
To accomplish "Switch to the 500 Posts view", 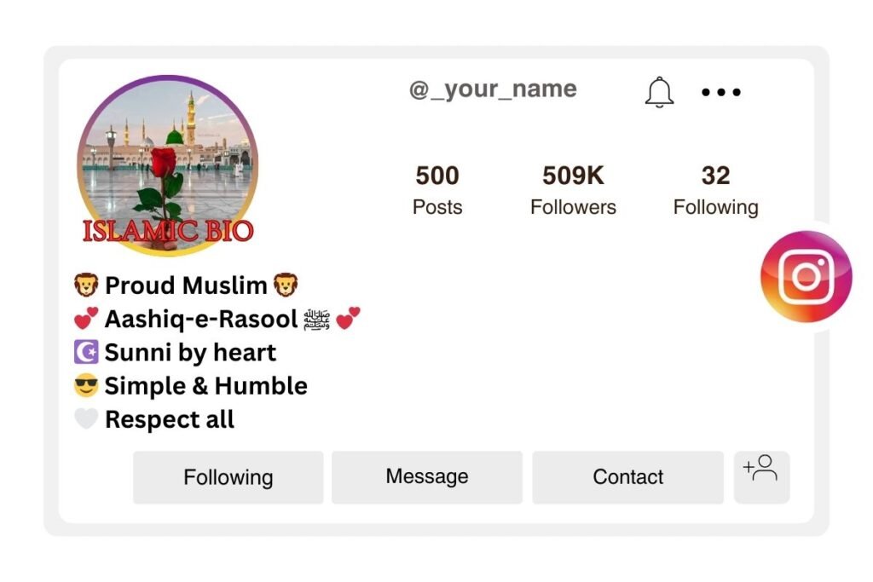I will pyautogui.click(x=436, y=187).
